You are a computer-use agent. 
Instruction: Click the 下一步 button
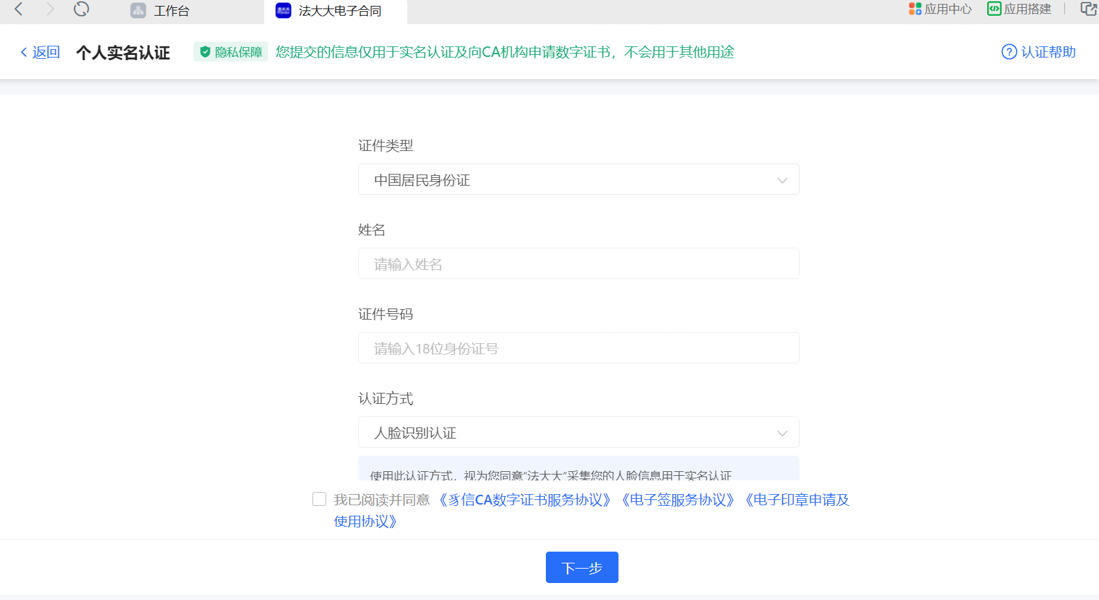coord(582,567)
